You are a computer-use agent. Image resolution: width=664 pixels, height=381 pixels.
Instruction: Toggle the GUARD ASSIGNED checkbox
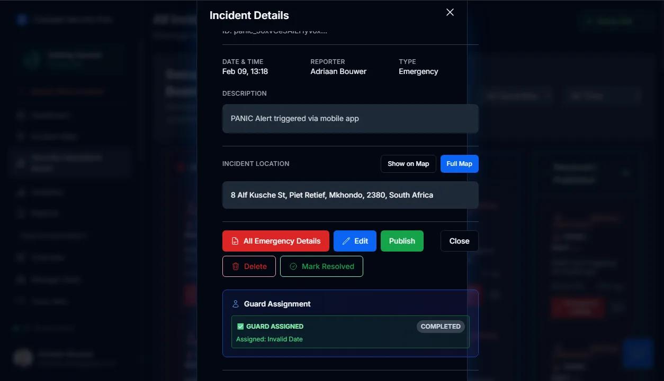(x=240, y=326)
